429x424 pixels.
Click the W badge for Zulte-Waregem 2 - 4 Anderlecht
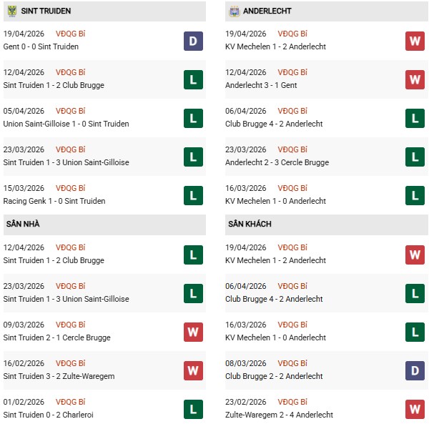(415, 409)
